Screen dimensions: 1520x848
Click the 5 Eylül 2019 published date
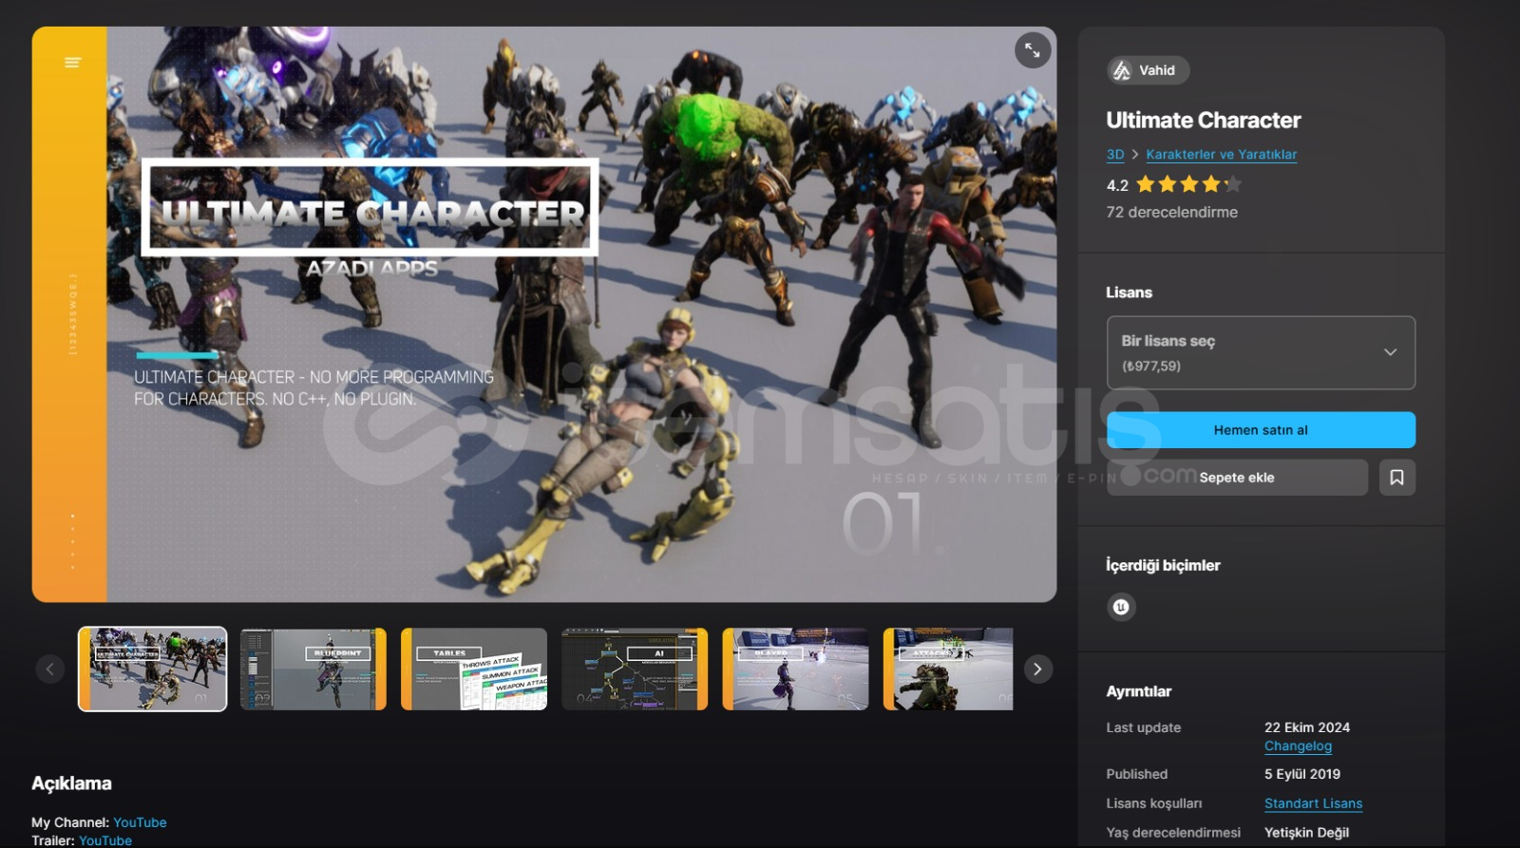click(x=1302, y=774)
